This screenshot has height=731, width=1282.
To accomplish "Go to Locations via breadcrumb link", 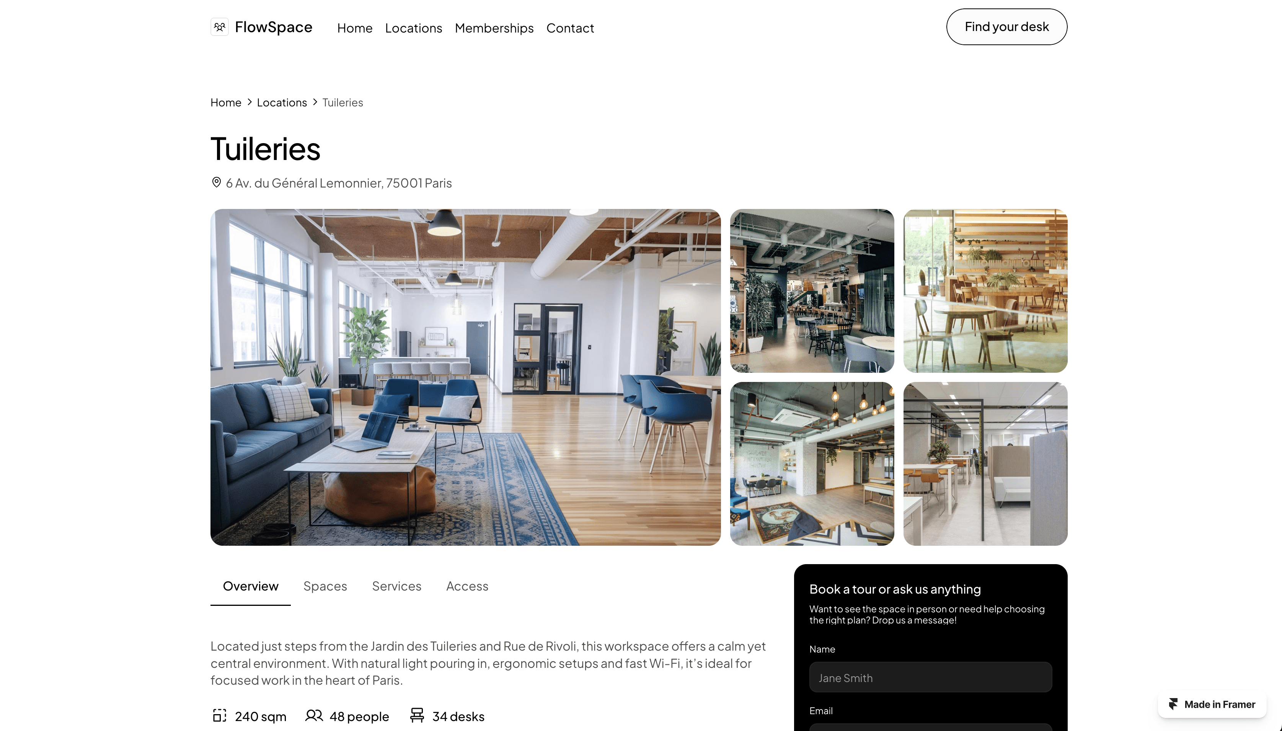I will [282, 103].
